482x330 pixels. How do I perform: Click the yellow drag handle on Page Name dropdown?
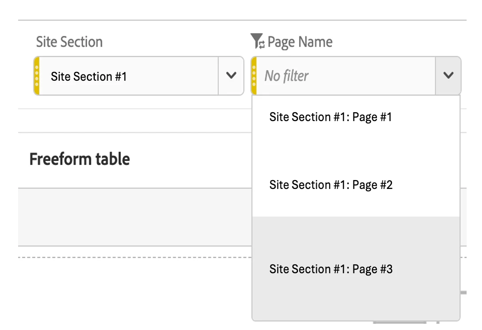(x=254, y=76)
